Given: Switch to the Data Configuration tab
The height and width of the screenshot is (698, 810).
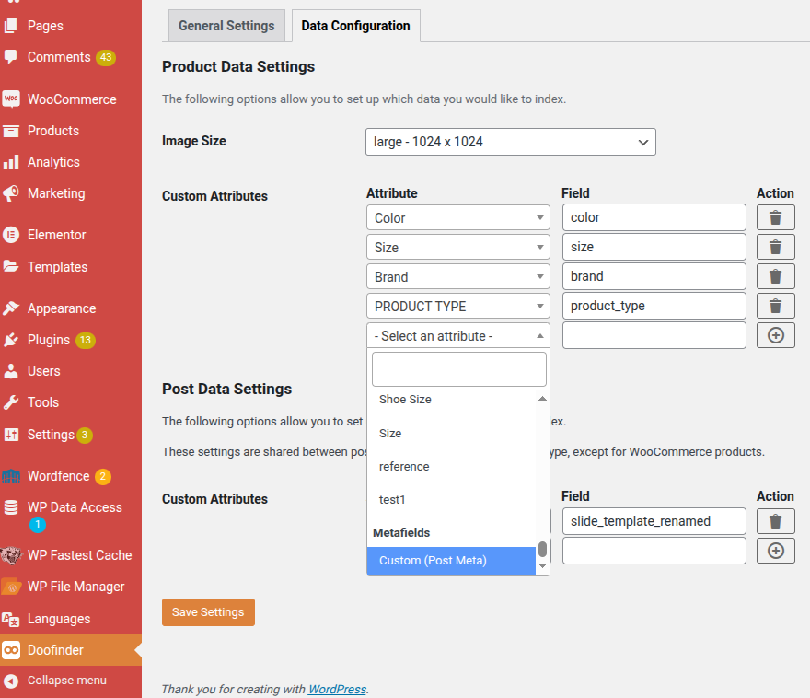Looking at the screenshot, I should pos(355,26).
